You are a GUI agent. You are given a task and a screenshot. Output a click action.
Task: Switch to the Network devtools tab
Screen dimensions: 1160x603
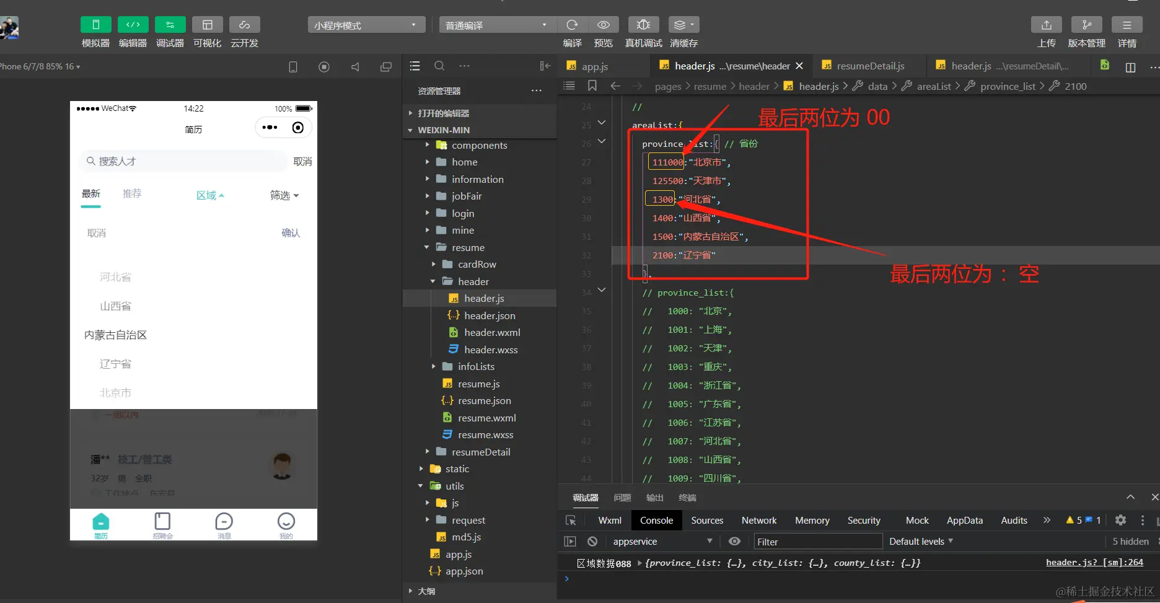tap(759, 521)
